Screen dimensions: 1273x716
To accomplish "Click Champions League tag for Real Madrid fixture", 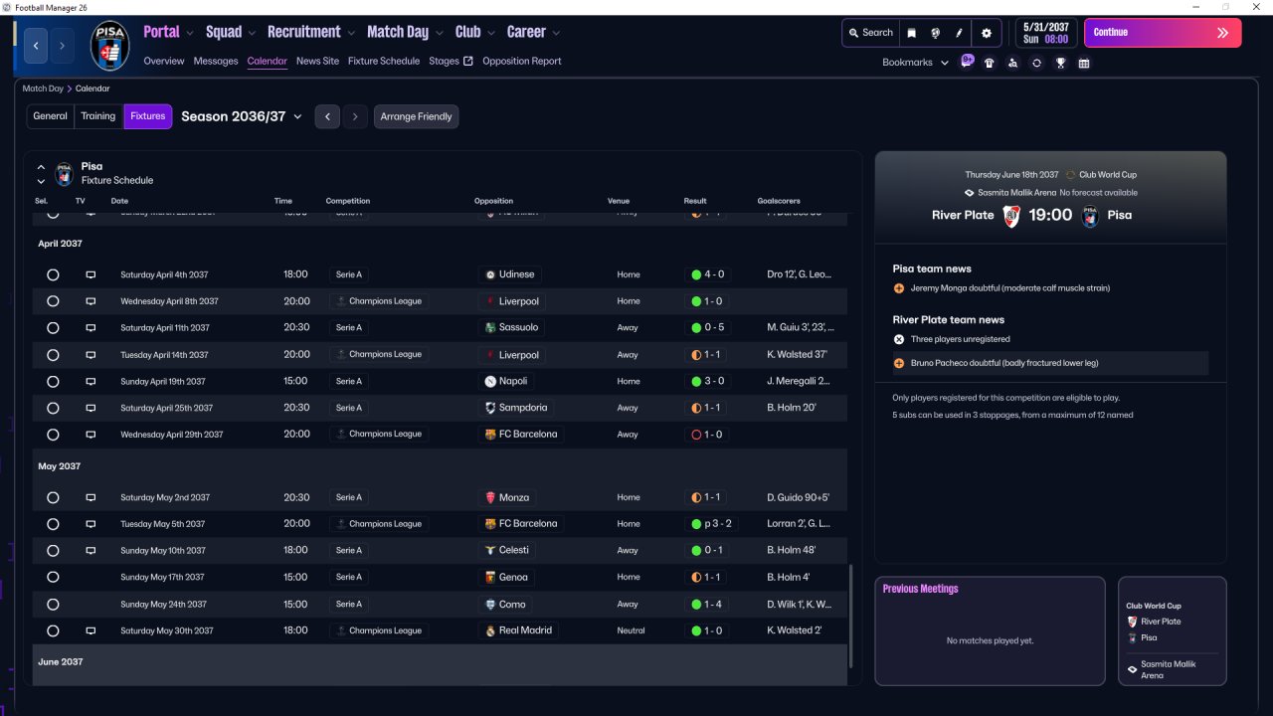I will click(379, 630).
